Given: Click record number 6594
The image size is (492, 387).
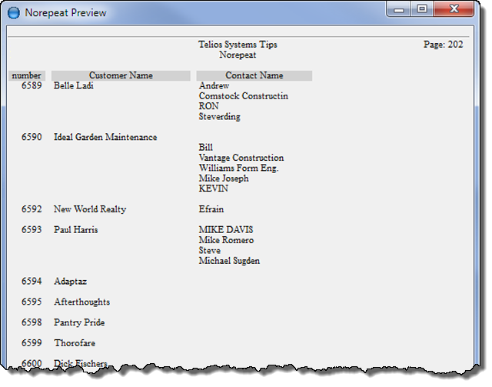Looking at the screenshot, I should tap(32, 282).
